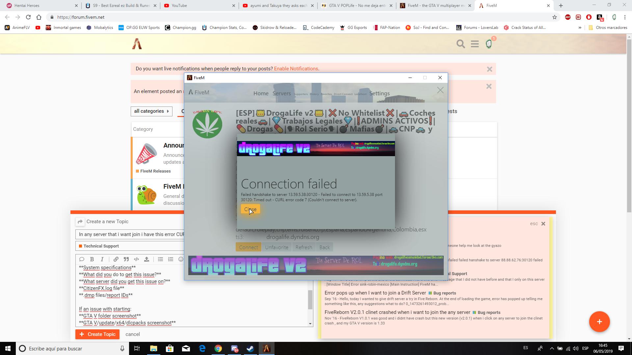Image resolution: width=632 pixels, height=355 pixels.
Task: Open FiveM Releases subcategory
Action: click(155, 171)
